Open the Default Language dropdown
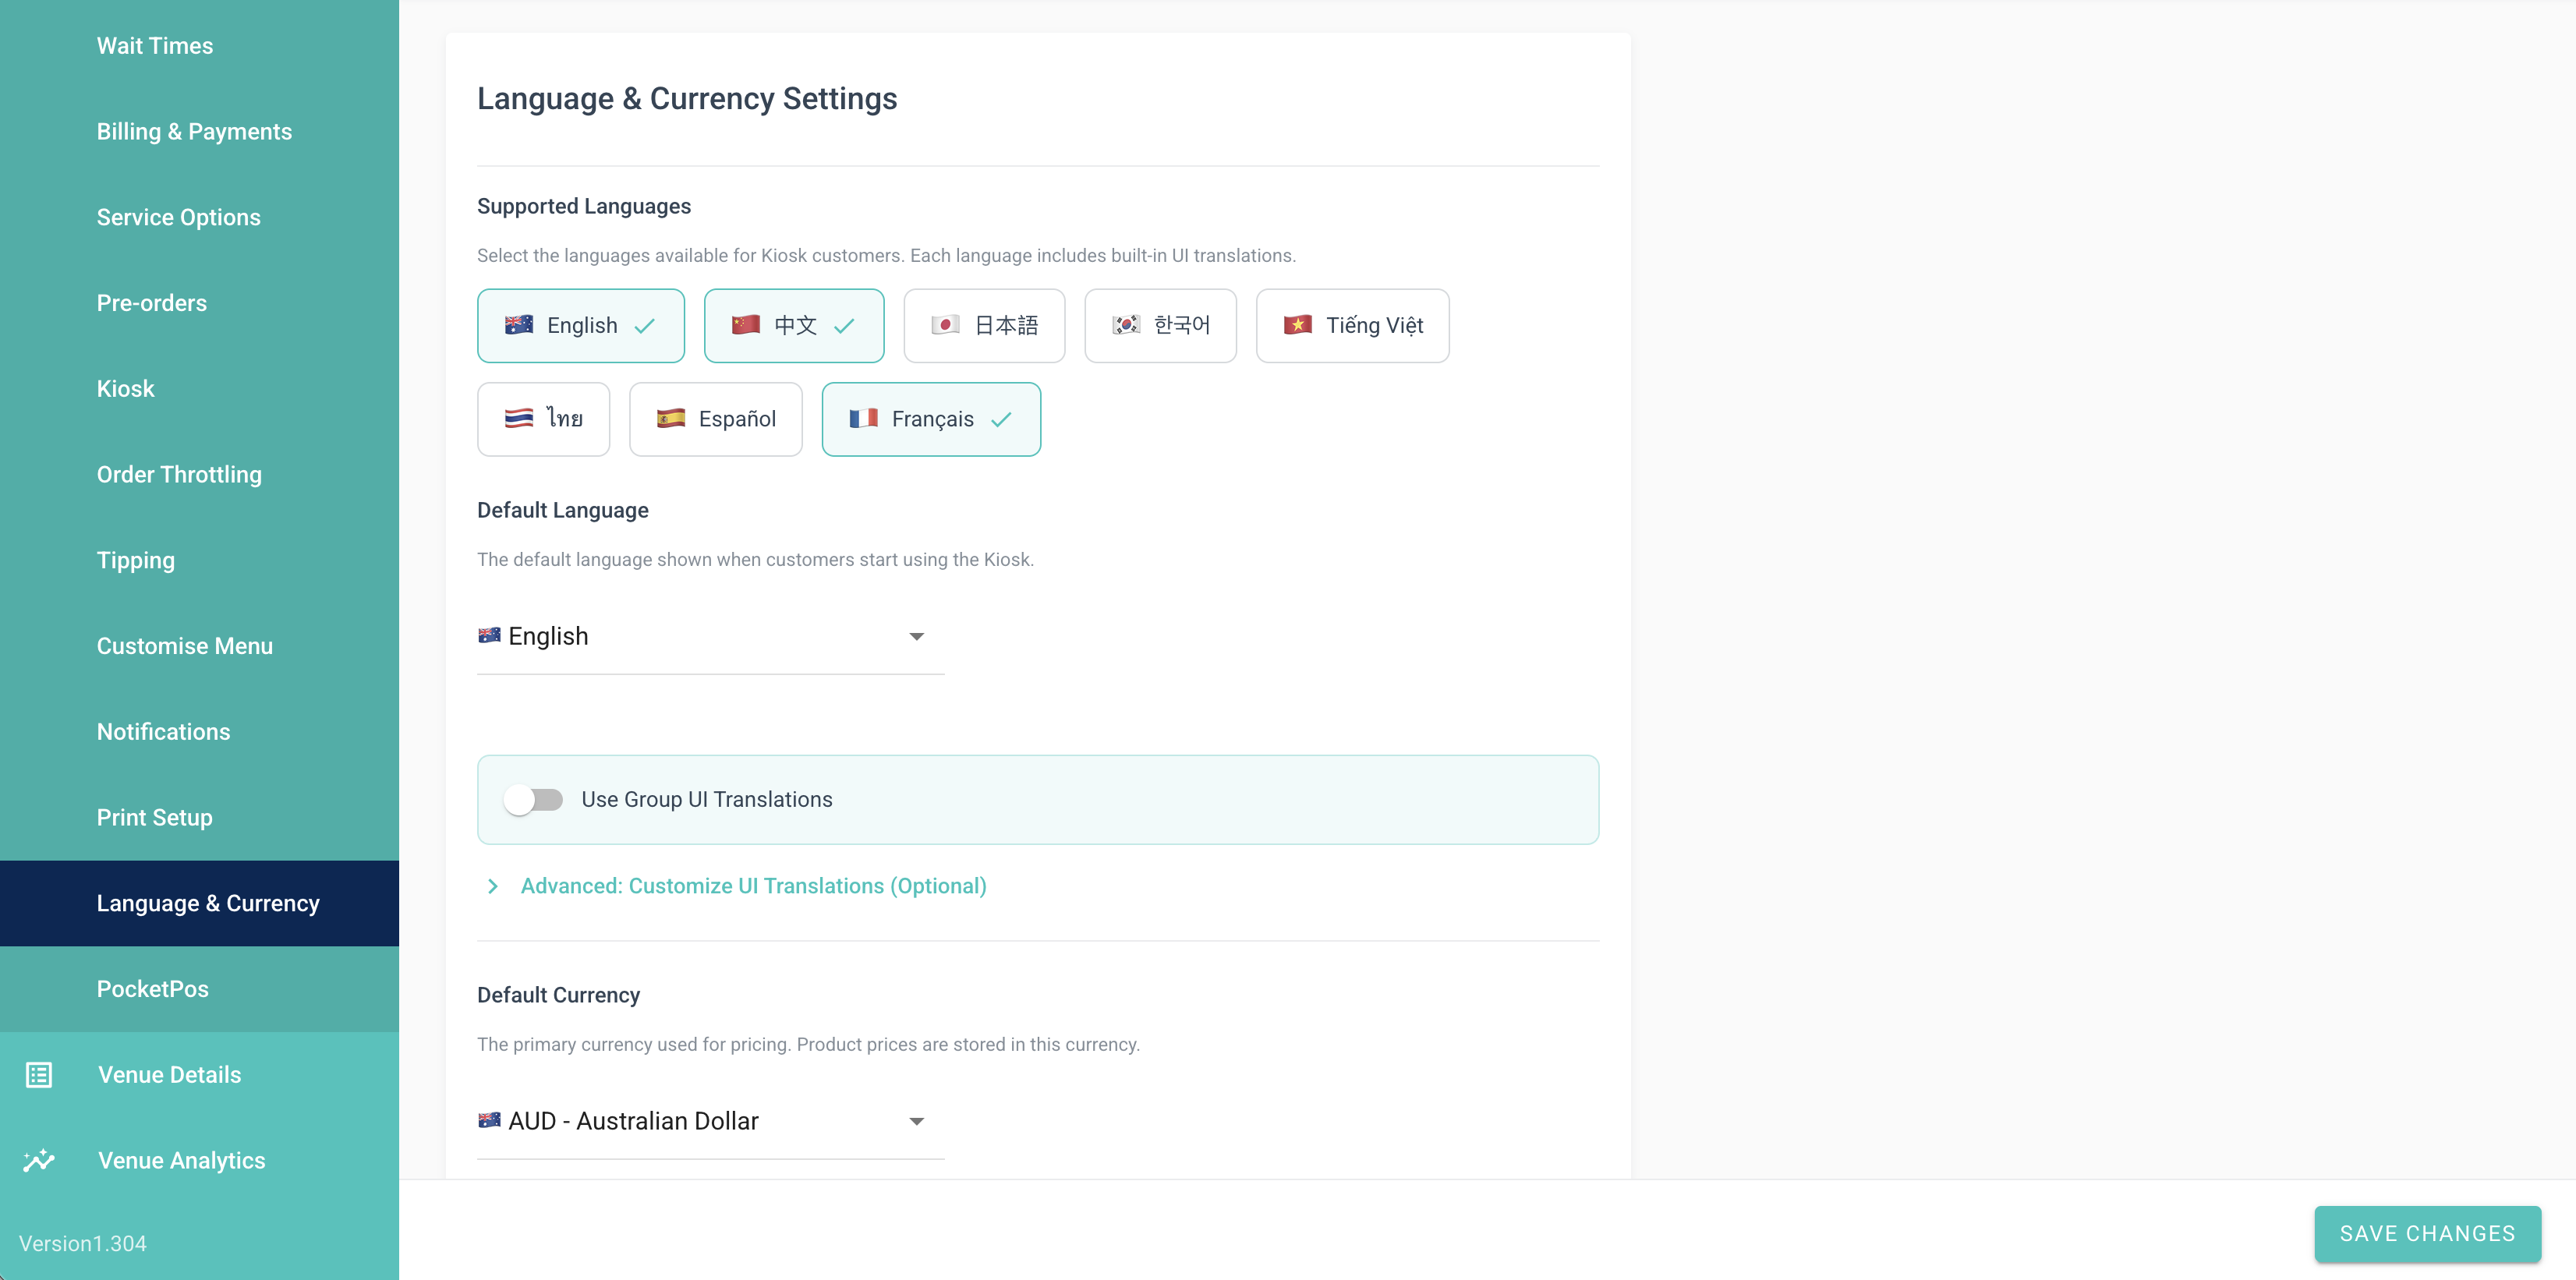Image resolution: width=2576 pixels, height=1280 pixels. pyautogui.click(x=710, y=637)
